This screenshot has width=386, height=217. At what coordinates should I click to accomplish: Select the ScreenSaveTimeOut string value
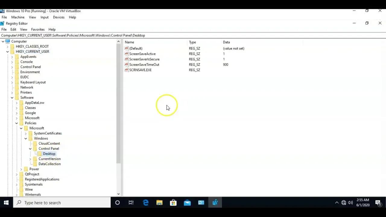point(144,64)
